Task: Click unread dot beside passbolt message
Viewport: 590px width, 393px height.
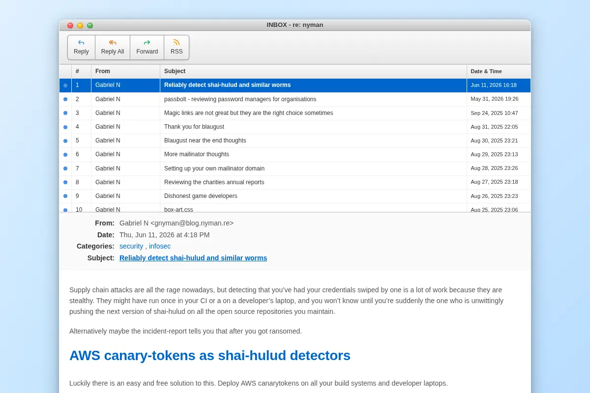Action: pos(65,99)
